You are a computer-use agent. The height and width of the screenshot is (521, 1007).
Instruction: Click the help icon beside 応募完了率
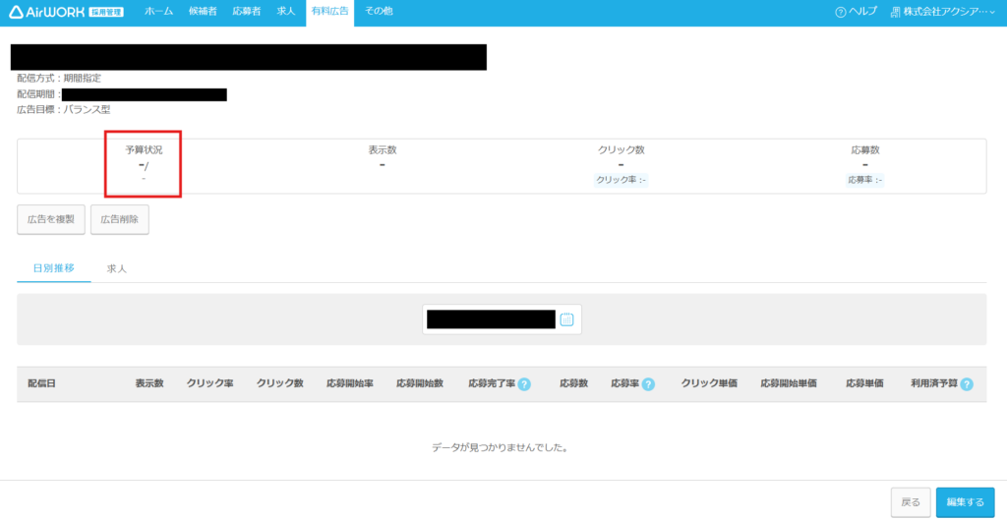(524, 383)
